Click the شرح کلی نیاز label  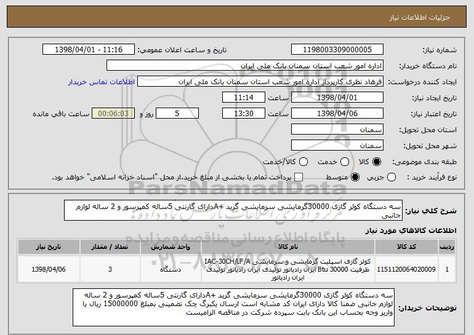coord(431,211)
